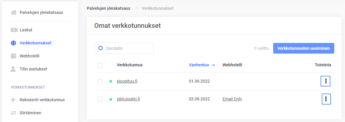This screenshot has height=122, width=345.
Task: Open the three-dot menu for pikkupukki.fi
Action: (x=326, y=99)
